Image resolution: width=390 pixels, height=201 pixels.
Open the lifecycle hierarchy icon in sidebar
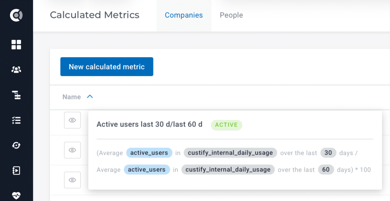coord(16,95)
